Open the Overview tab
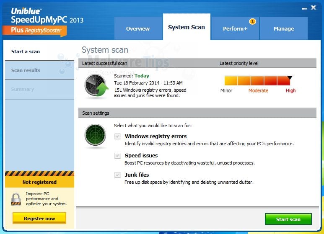324x234 pixels. 138,28
